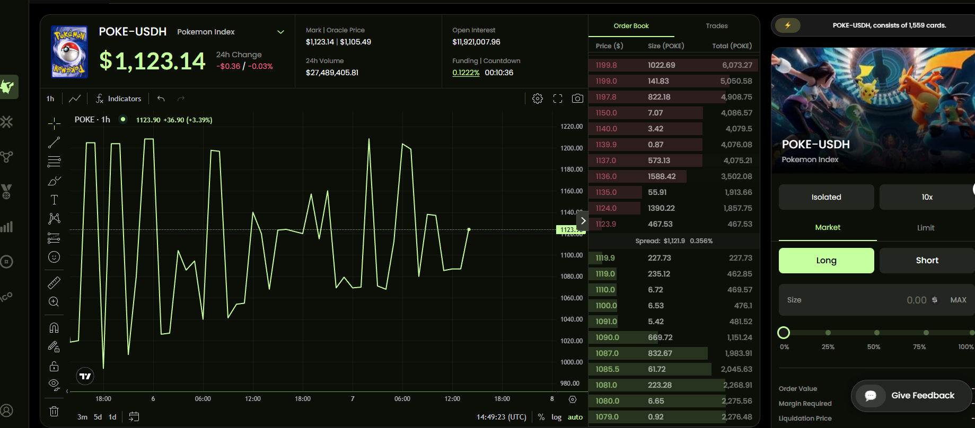Select the Short position button

(x=926, y=261)
